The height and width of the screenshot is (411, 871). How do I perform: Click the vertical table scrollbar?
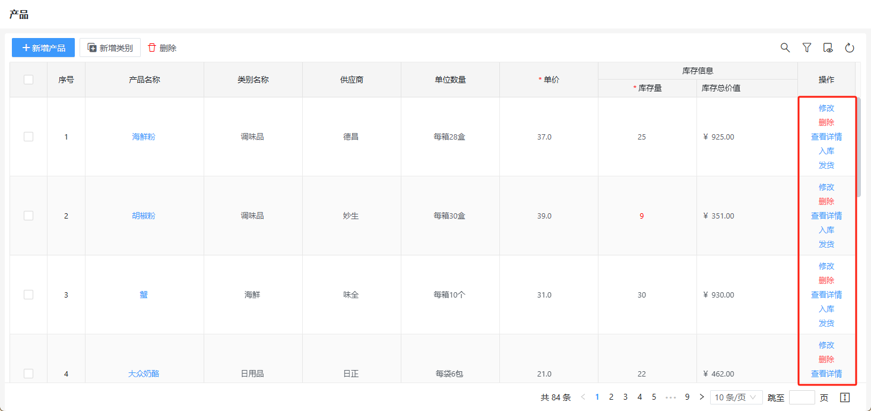point(859,148)
